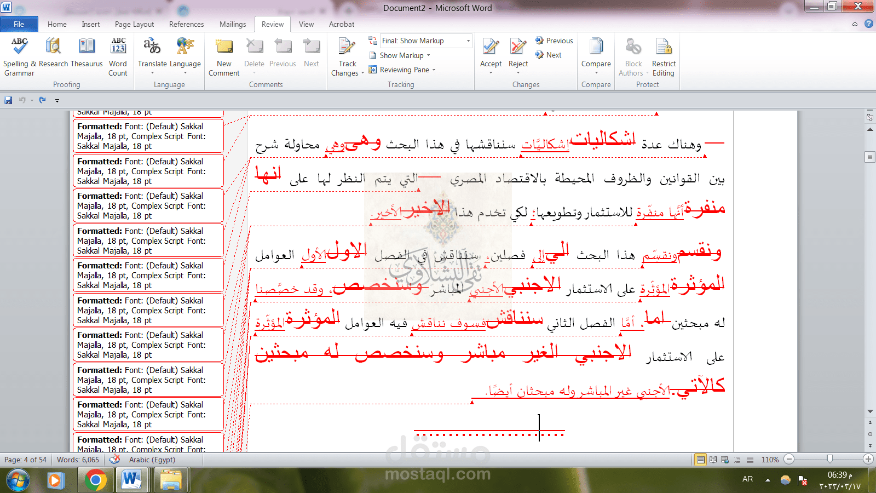Go to the Previous comment
876x493 pixels.
point(283,53)
